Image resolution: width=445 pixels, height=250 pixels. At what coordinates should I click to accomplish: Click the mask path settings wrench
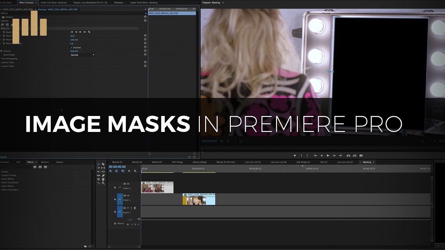click(89, 32)
